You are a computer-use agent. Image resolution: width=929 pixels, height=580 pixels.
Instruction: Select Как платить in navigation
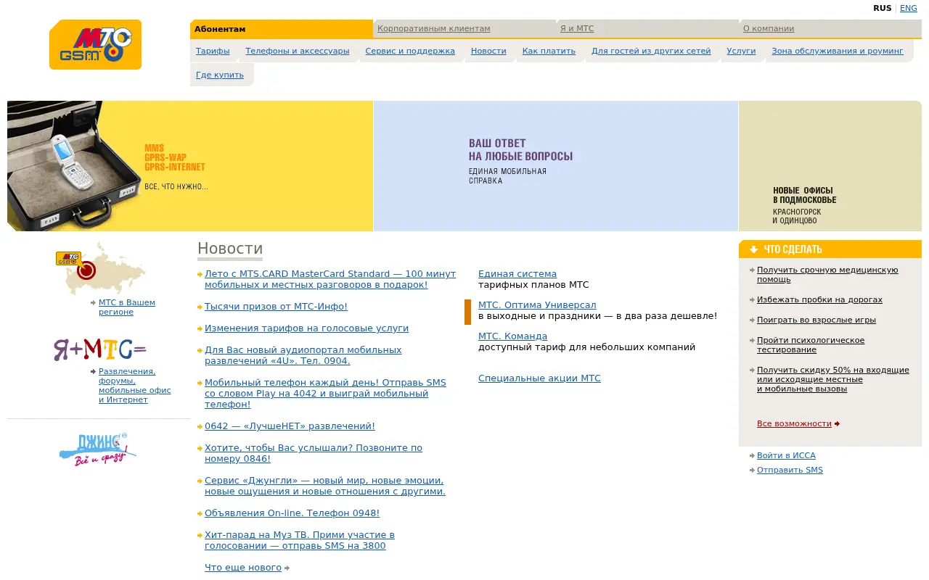(x=549, y=51)
